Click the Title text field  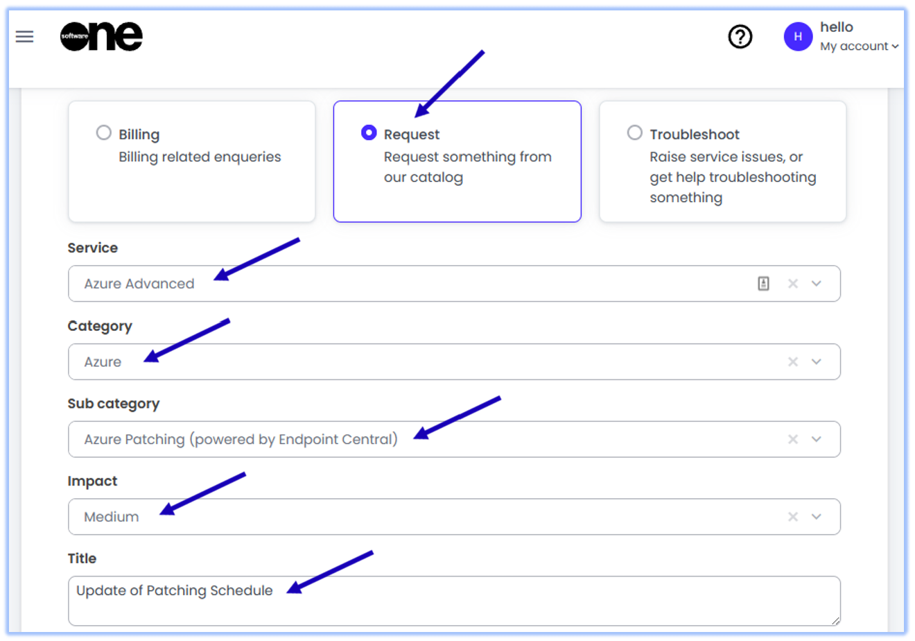(454, 601)
